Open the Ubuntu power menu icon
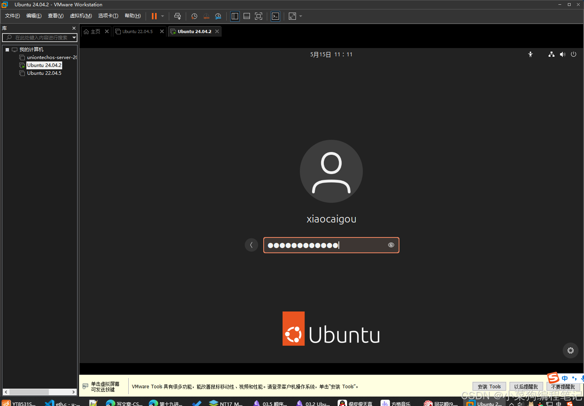The image size is (584, 406). (573, 54)
